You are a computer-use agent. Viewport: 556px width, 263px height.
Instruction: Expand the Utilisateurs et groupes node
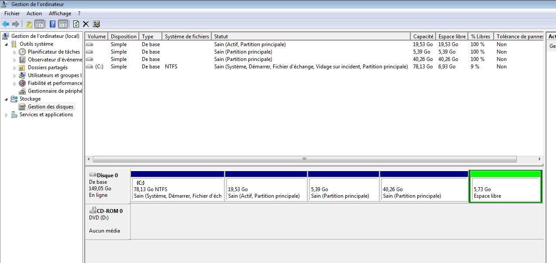(x=14, y=76)
